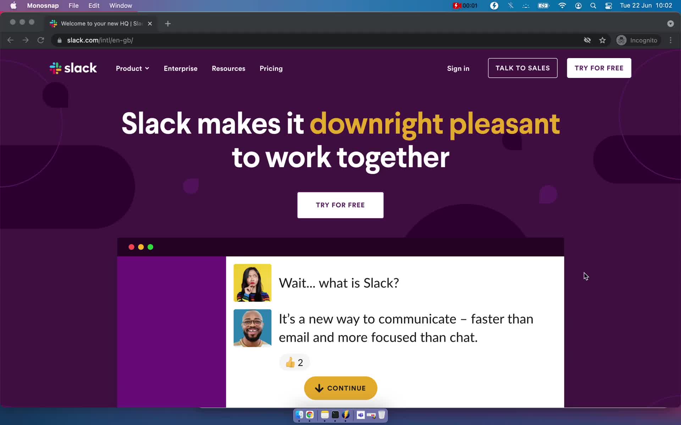Open the Apple menu

[13, 5]
